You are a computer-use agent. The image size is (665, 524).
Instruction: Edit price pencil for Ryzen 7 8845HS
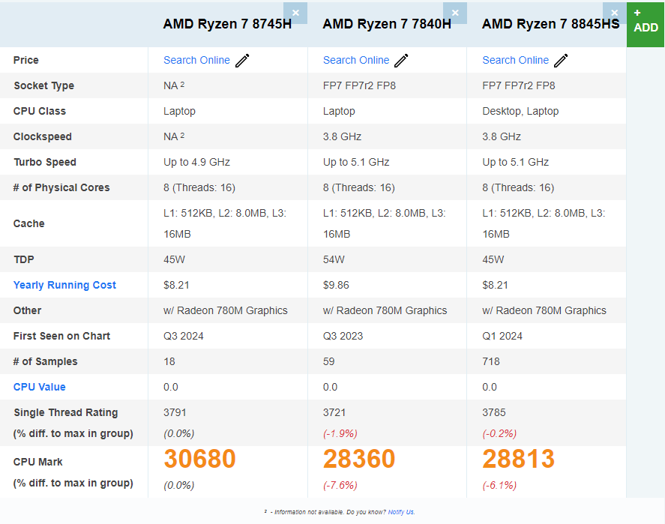pos(561,61)
